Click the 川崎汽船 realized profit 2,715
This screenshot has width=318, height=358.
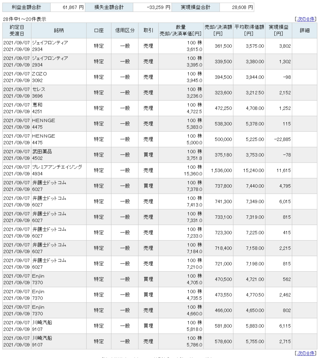coord(285,341)
